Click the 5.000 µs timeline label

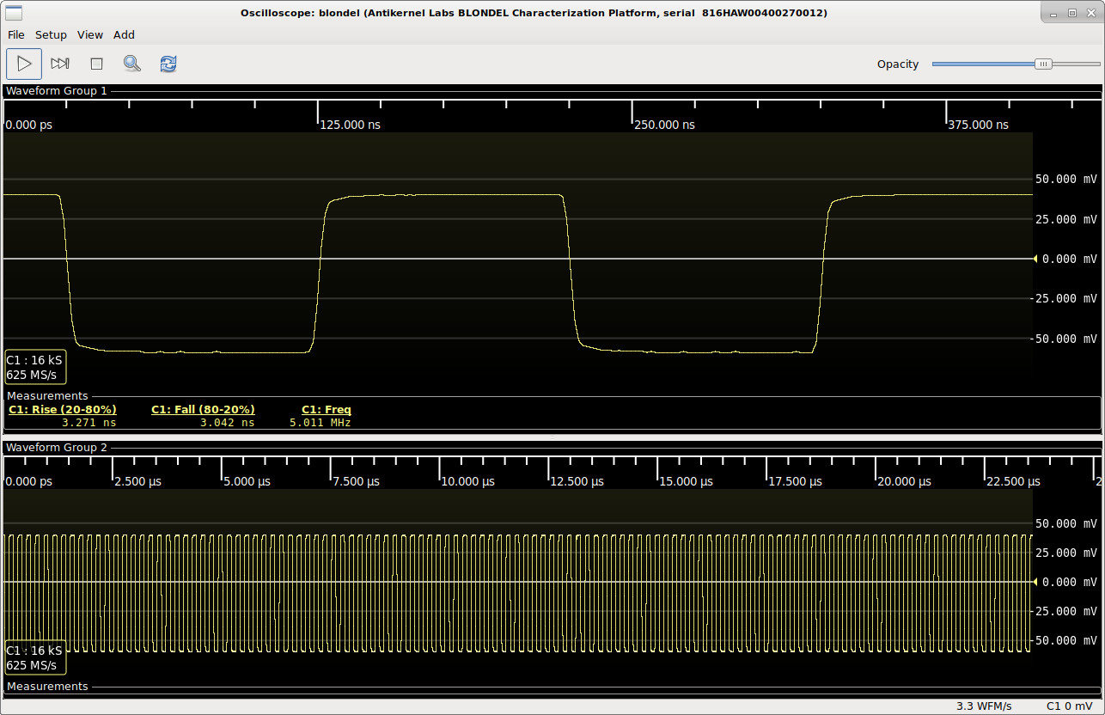coord(247,481)
